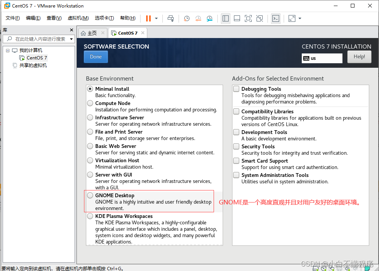Open the 帮助(H) menu
This screenshot has height=271, width=379.
coord(128,18)
